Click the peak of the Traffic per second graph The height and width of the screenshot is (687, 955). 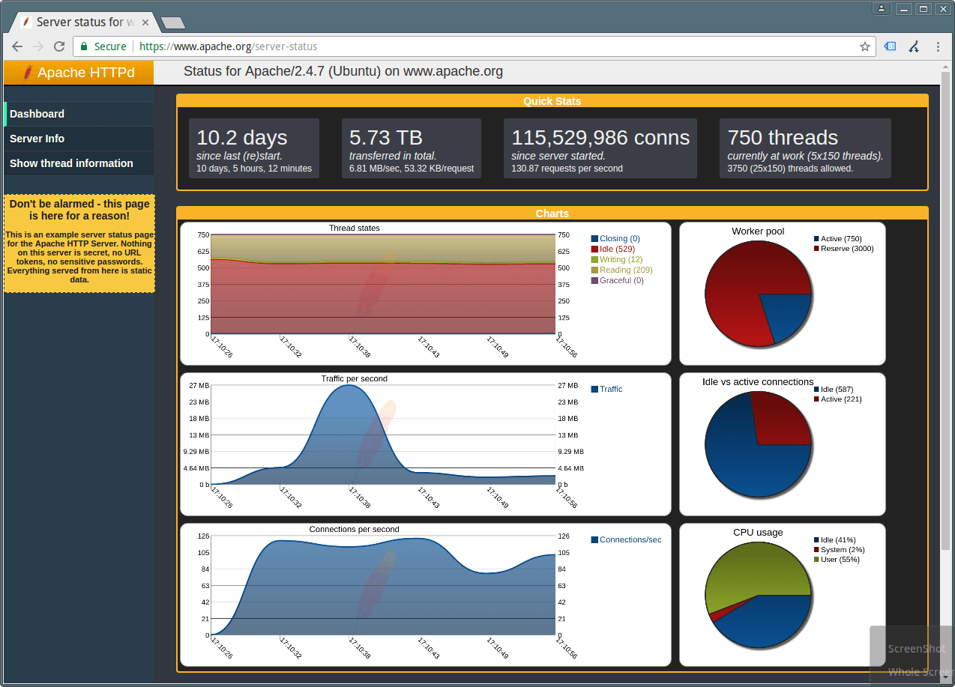(349, 386)
